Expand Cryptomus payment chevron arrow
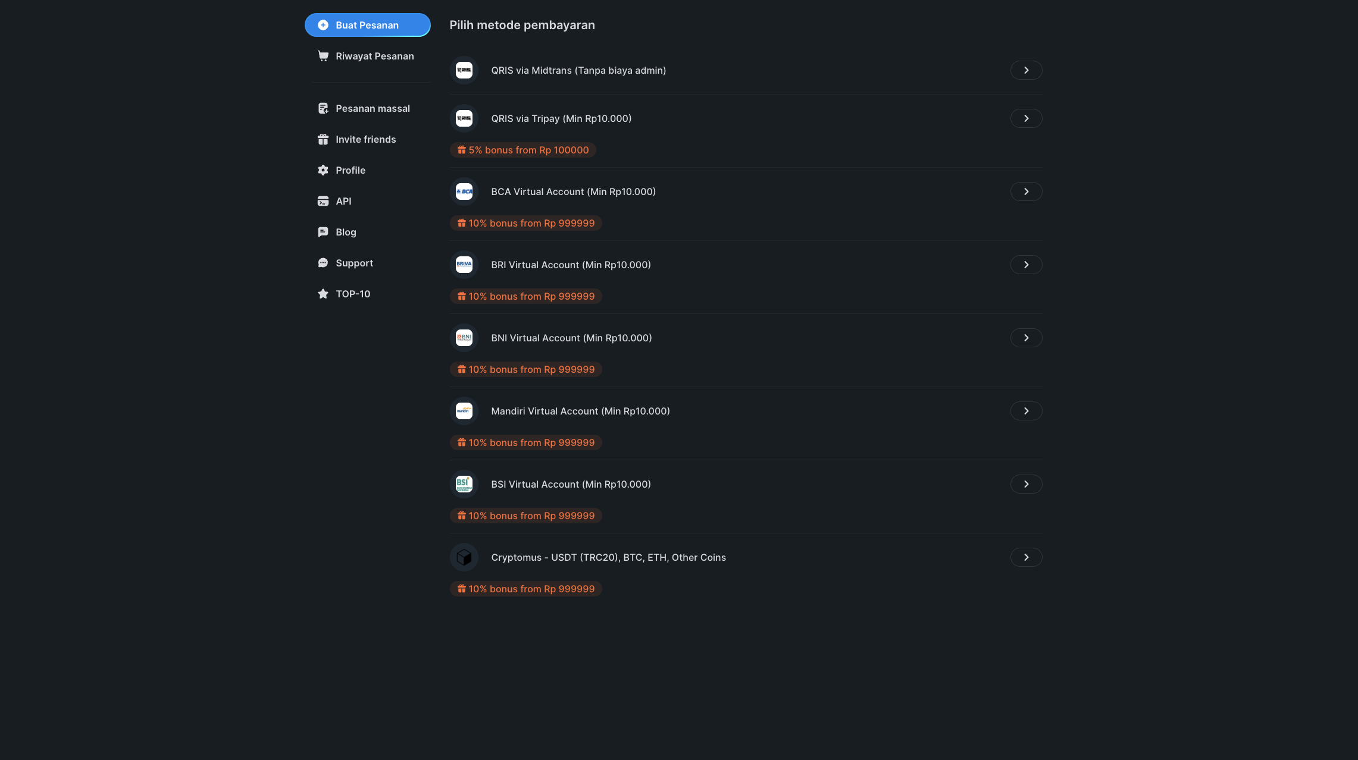Image resolution: width=1358 pixels, height=760 pixels. click(1026, 557)
